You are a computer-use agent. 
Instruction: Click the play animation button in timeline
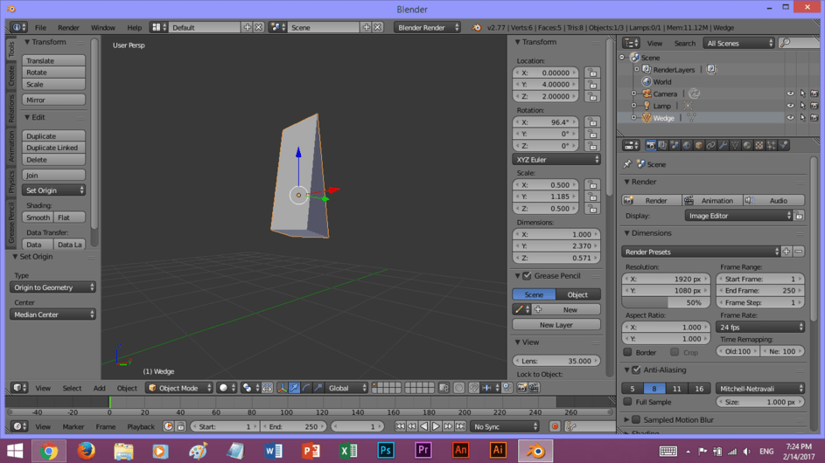pos(436,426)
